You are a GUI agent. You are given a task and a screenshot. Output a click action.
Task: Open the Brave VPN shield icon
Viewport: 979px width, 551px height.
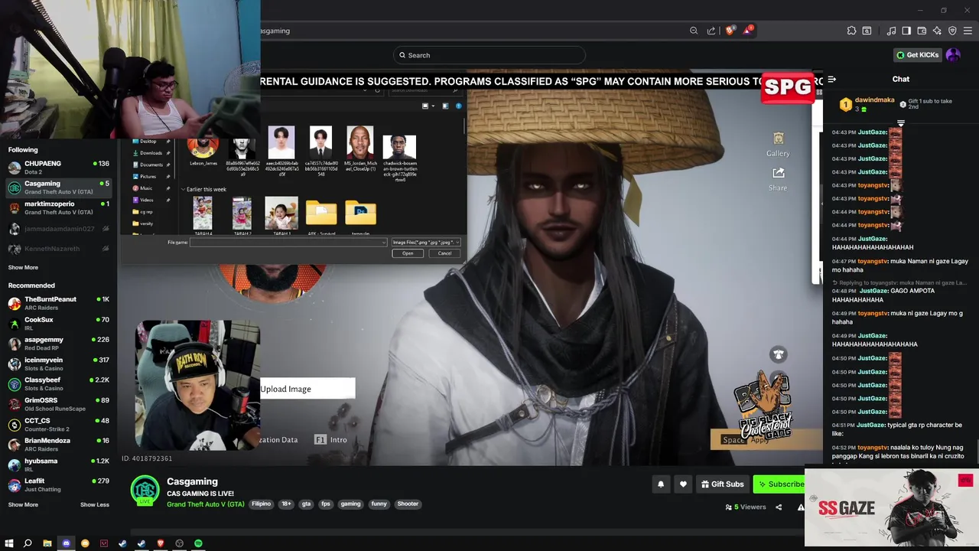(x=952, y=31)
